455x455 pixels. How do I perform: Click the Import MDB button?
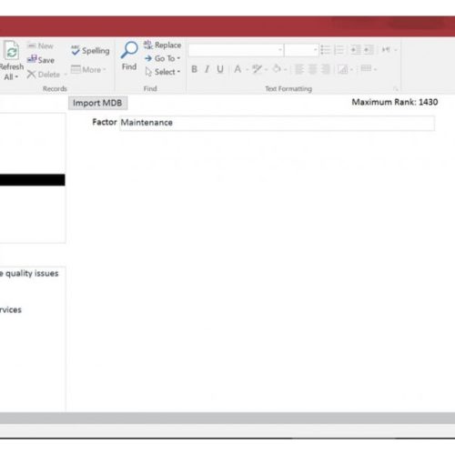click(97, 103)
